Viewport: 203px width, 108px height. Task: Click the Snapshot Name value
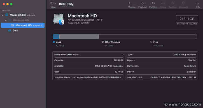[97, 77]
